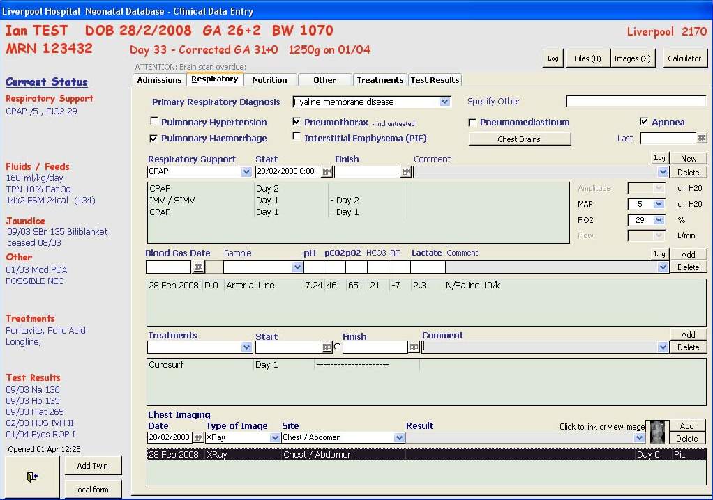Tick the Pulmonary Hypertension checkbox

coord(154,122)
